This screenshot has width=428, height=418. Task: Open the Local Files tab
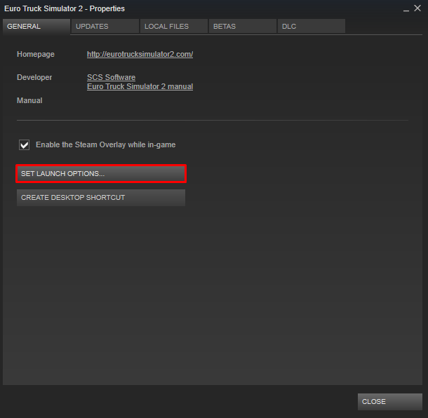(x=174, y=26)
